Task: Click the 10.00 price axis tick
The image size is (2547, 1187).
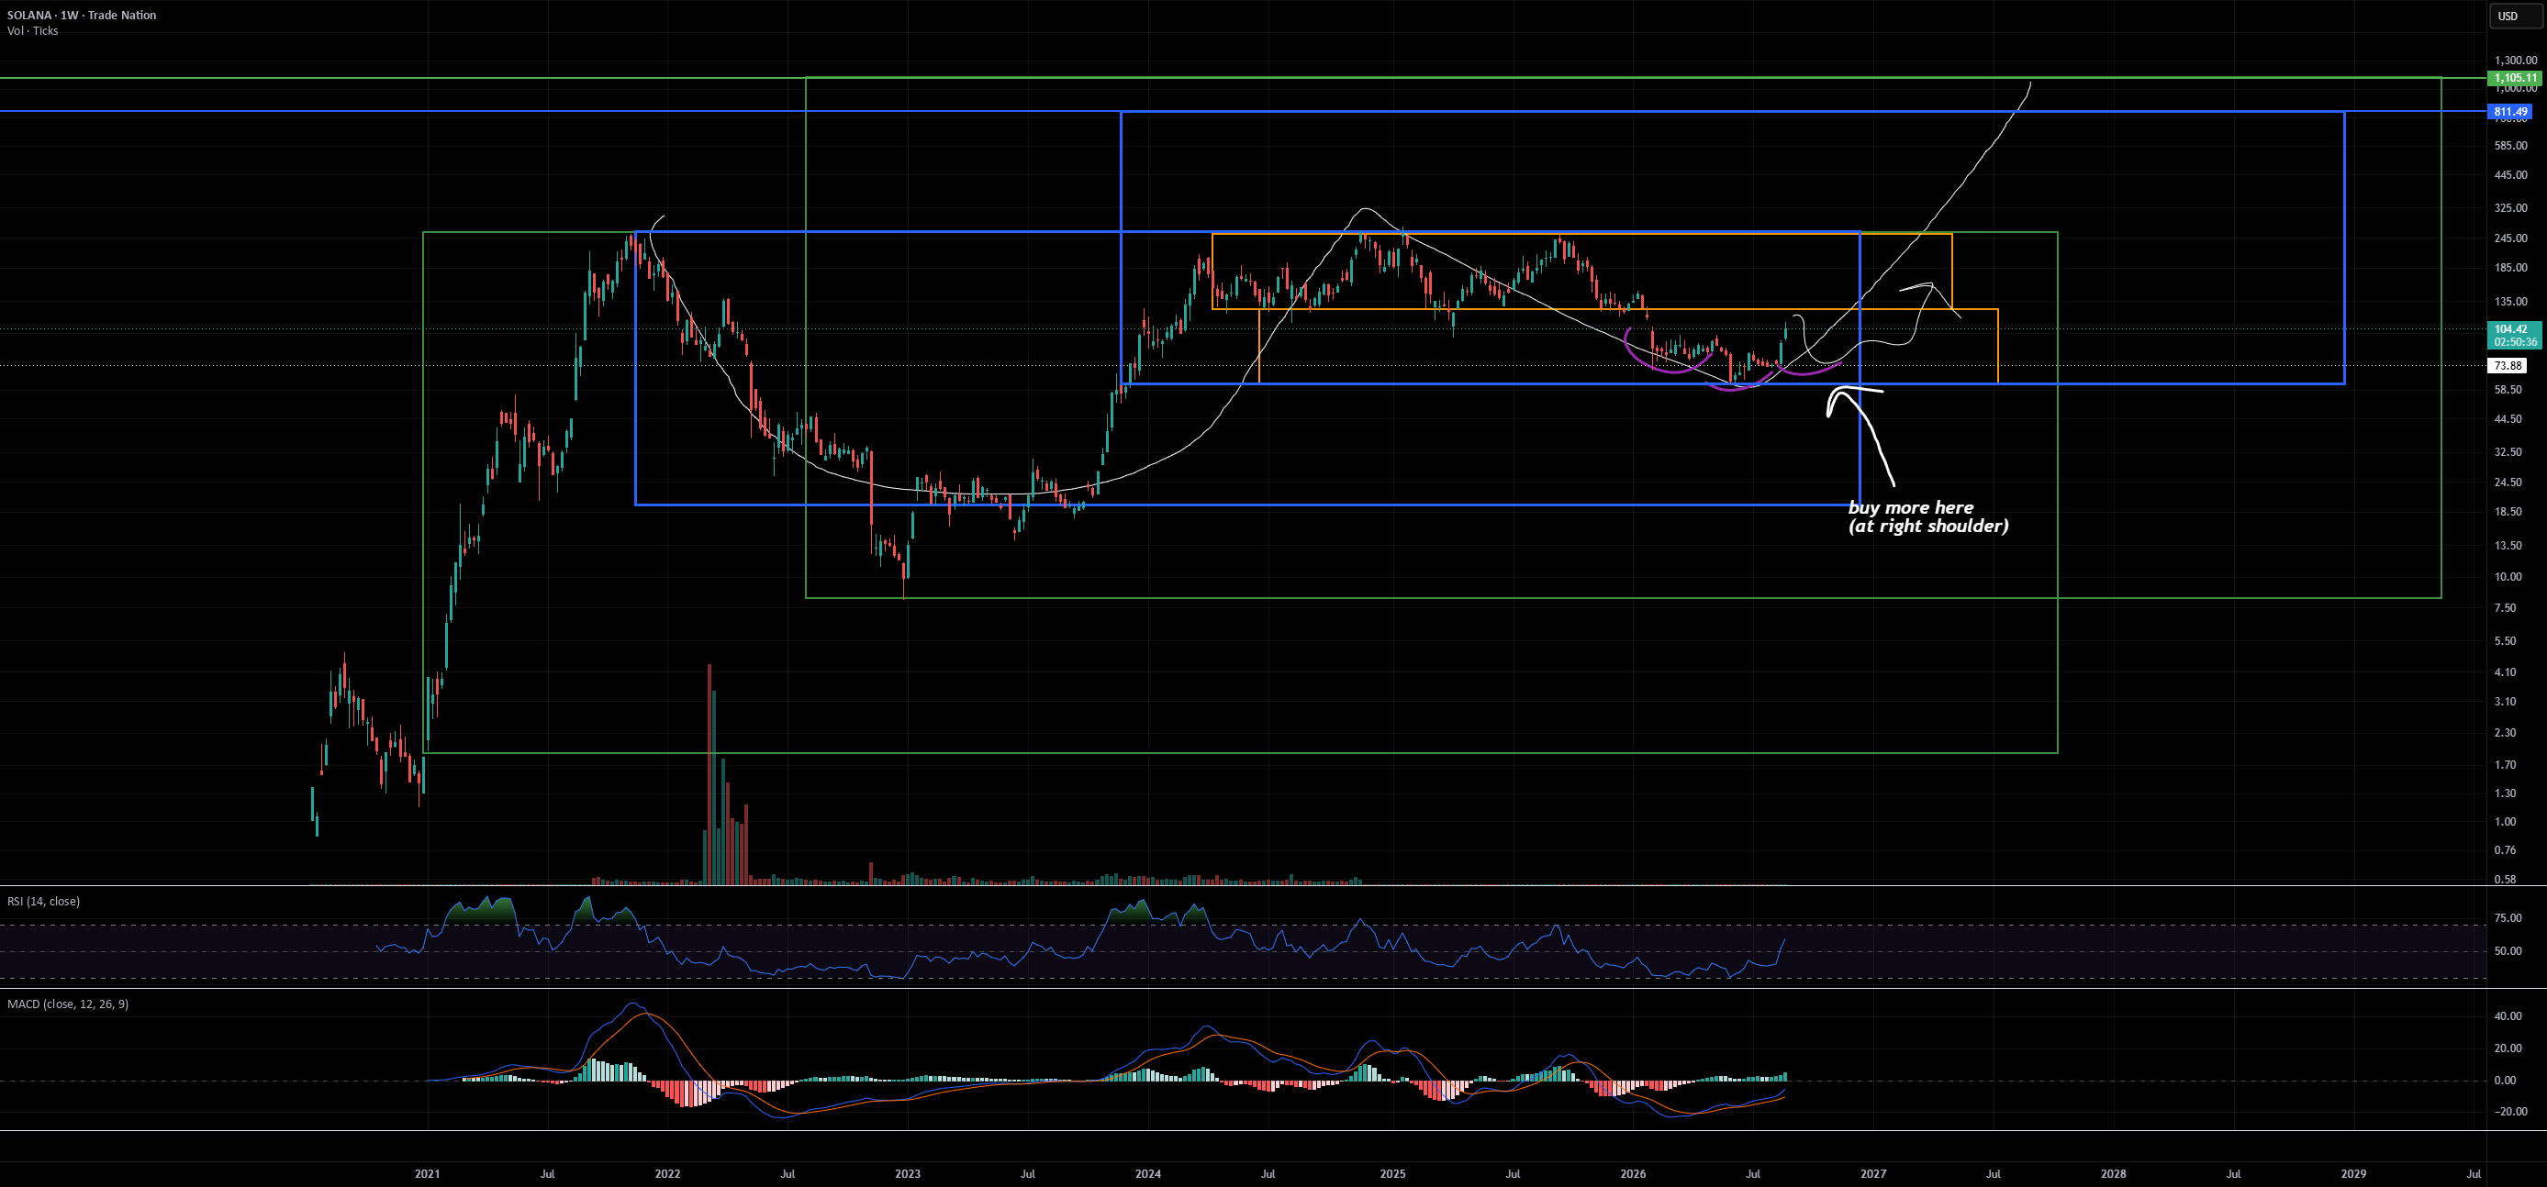Action: pos(2508,577)
